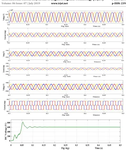
Task: Click 'Voltage (V)' y-axis label of Fig 6(a) plot
Action: point(4,17)
